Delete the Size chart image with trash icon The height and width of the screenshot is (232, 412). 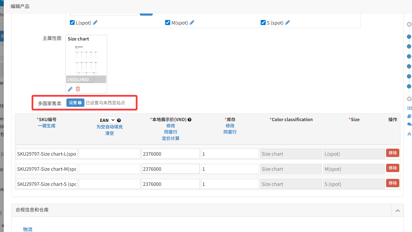click(x=78, y=89)
